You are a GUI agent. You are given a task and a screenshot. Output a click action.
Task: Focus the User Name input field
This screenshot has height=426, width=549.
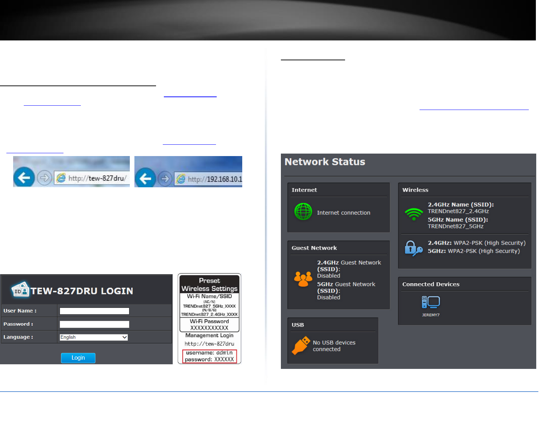(x=94, y=311)
